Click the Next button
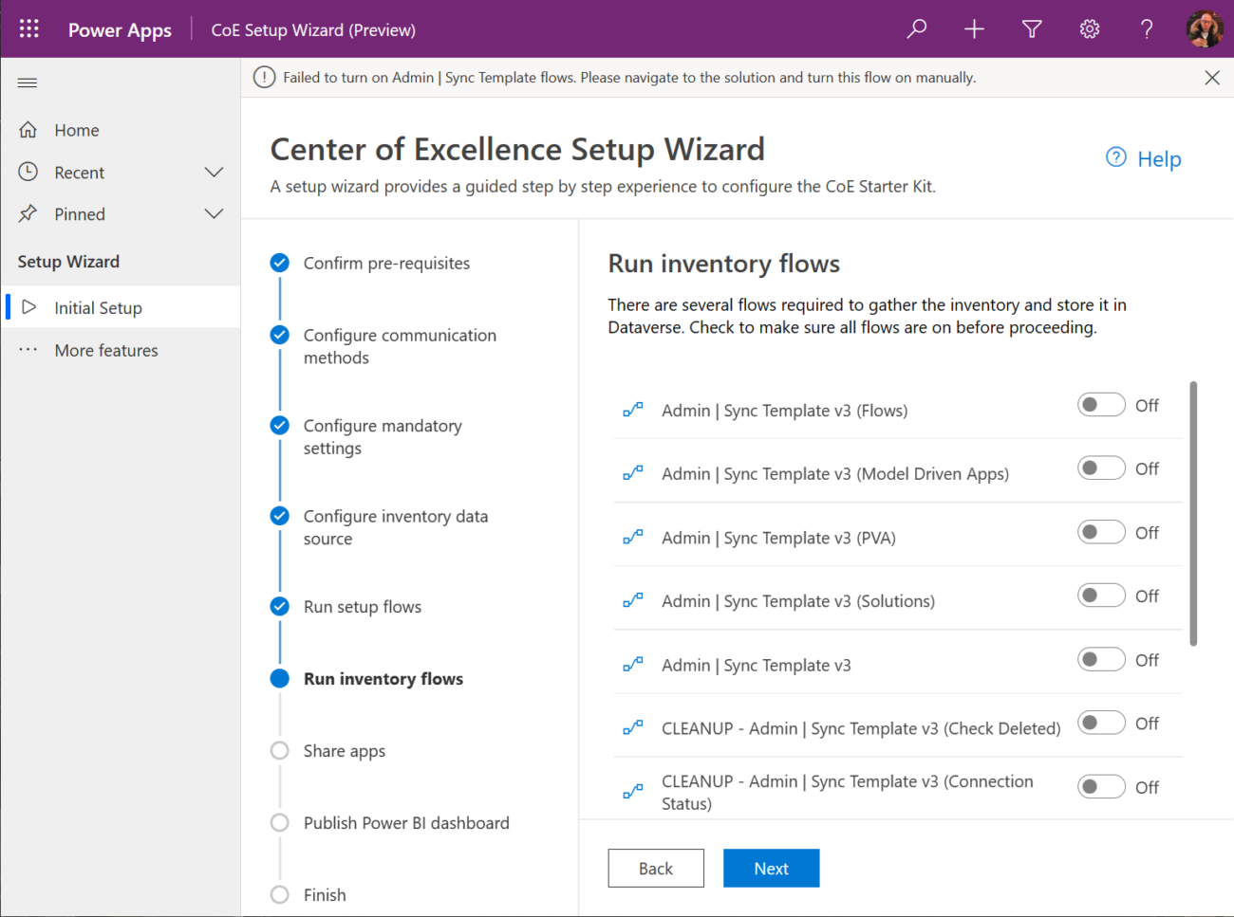The width and height of the screenshot is (1234, 917). (771, 868)
